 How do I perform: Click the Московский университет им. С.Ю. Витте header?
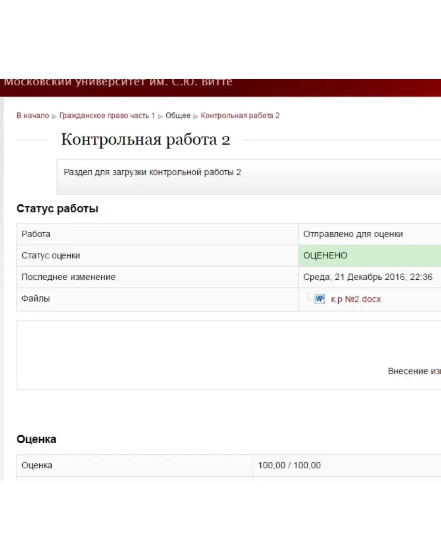pyautogui.click(x=118, y=82)
